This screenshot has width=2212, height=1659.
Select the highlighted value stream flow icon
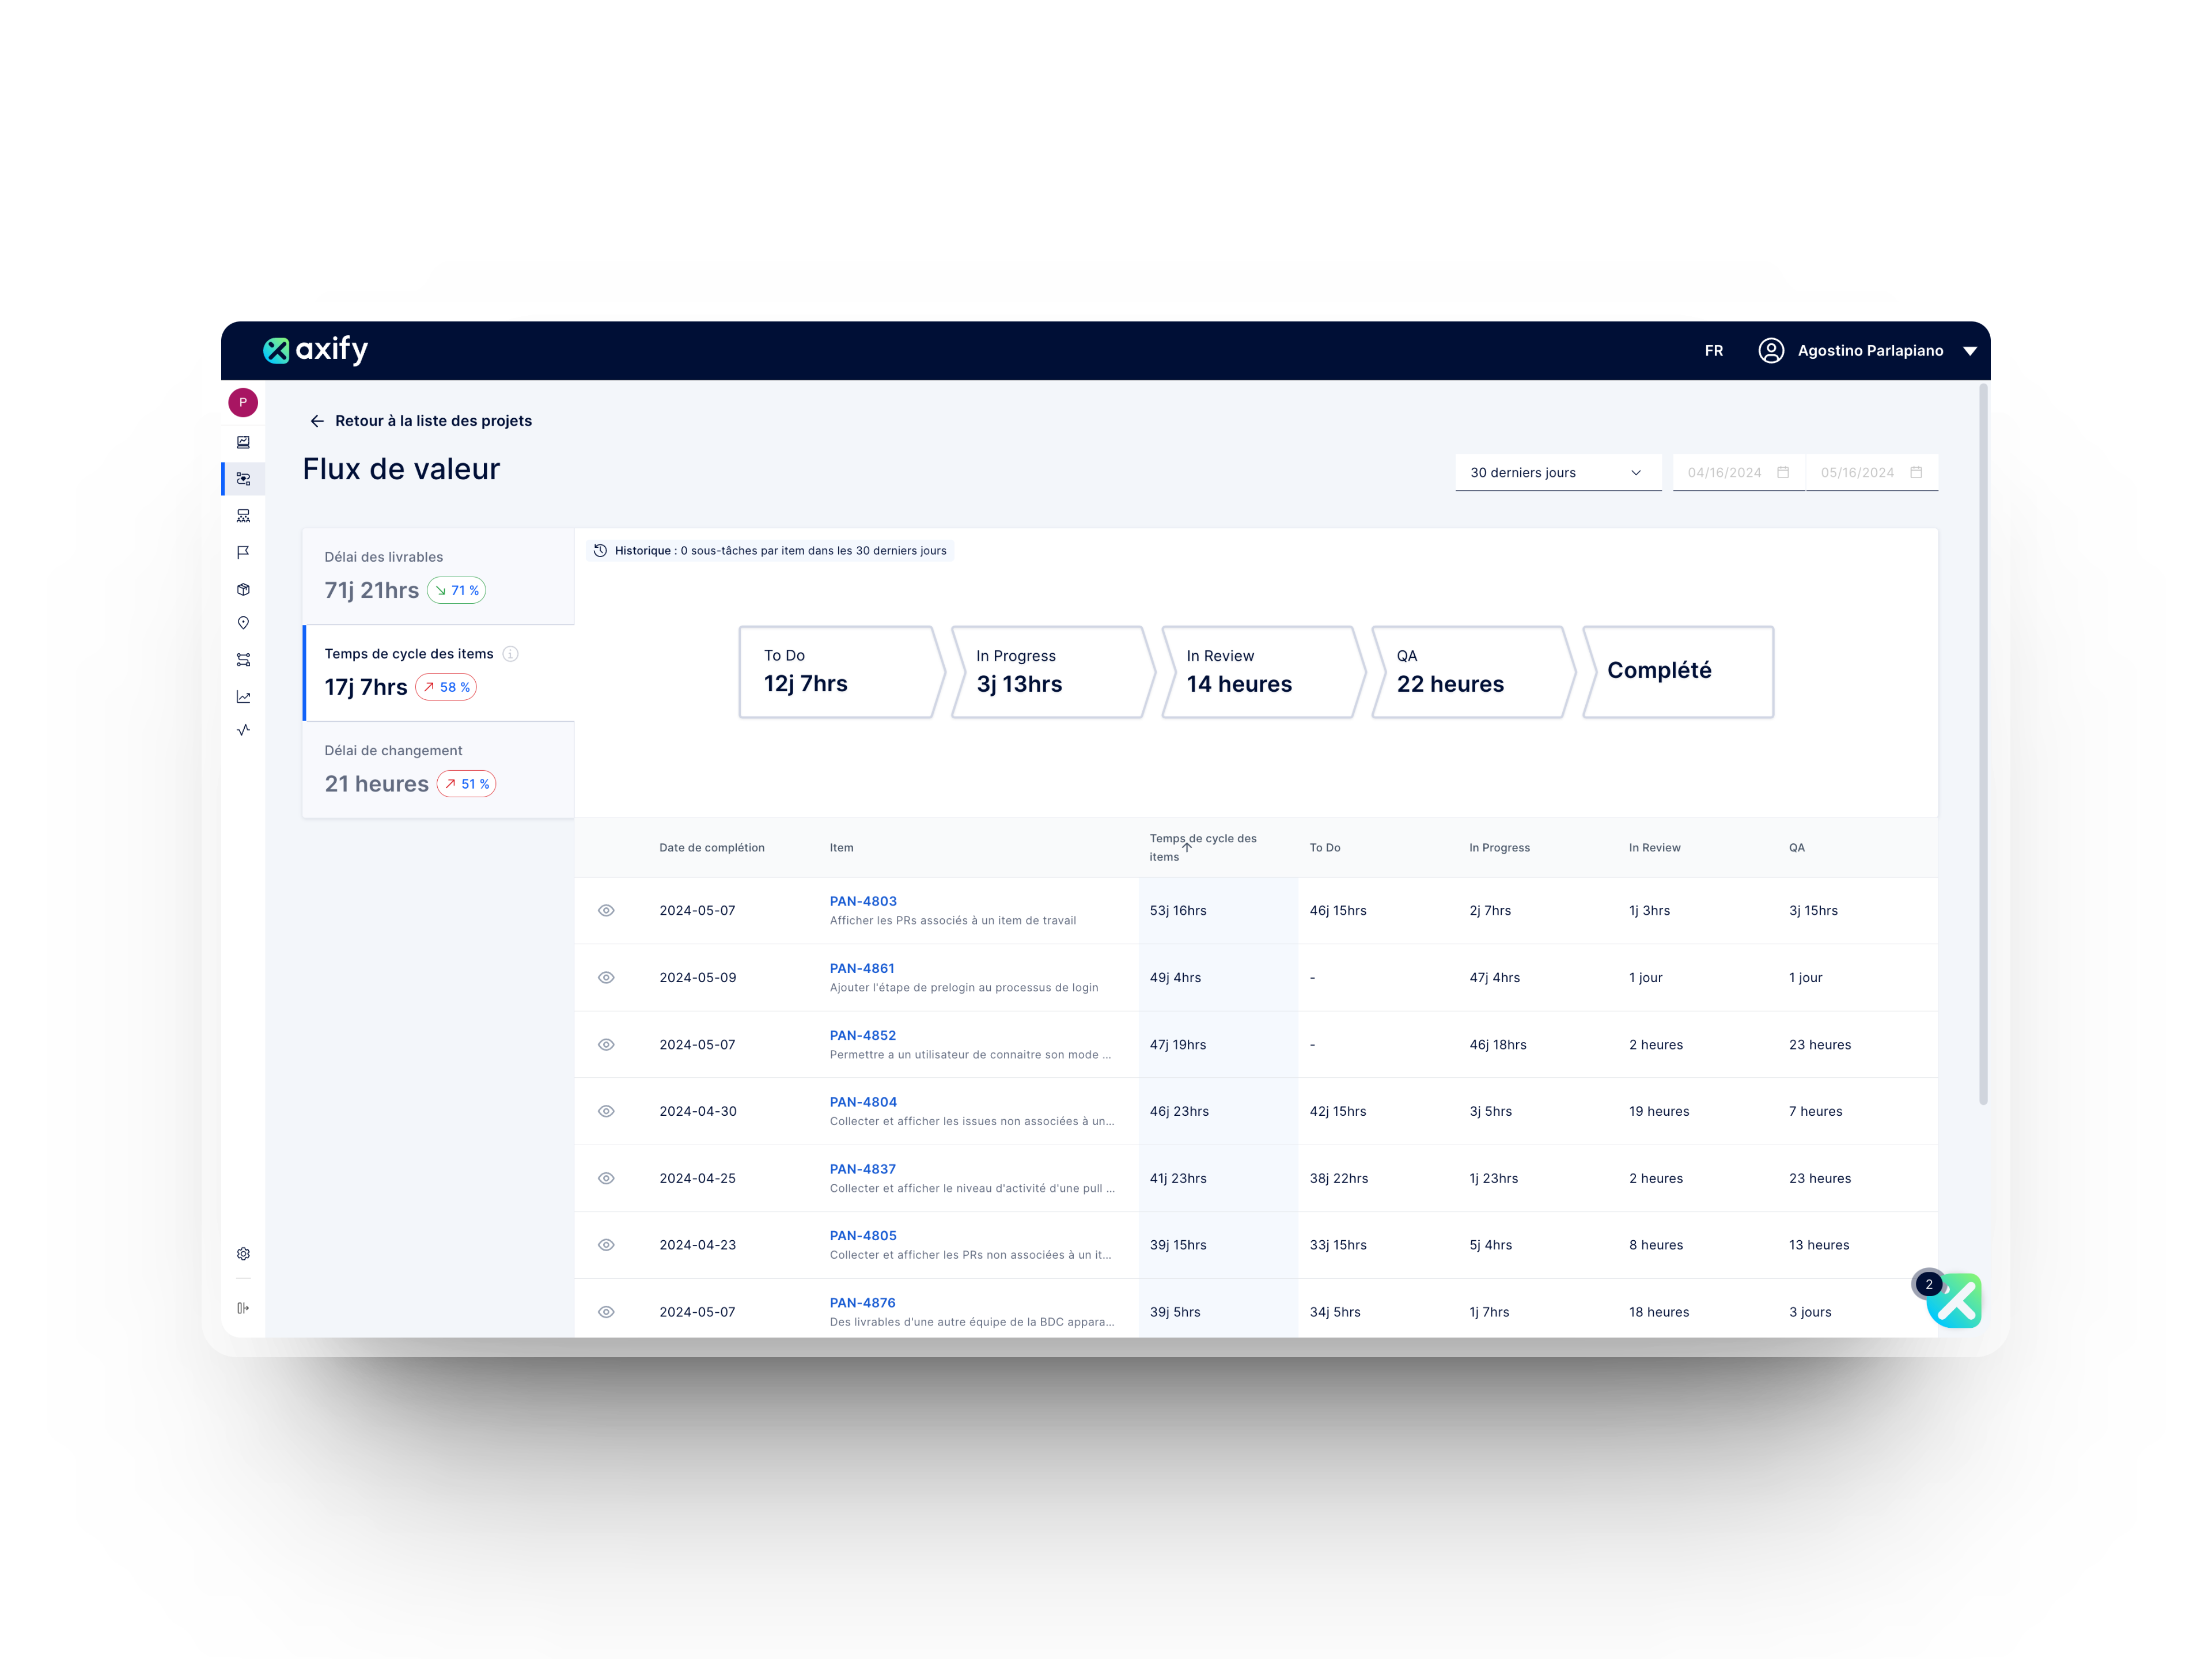243,478
